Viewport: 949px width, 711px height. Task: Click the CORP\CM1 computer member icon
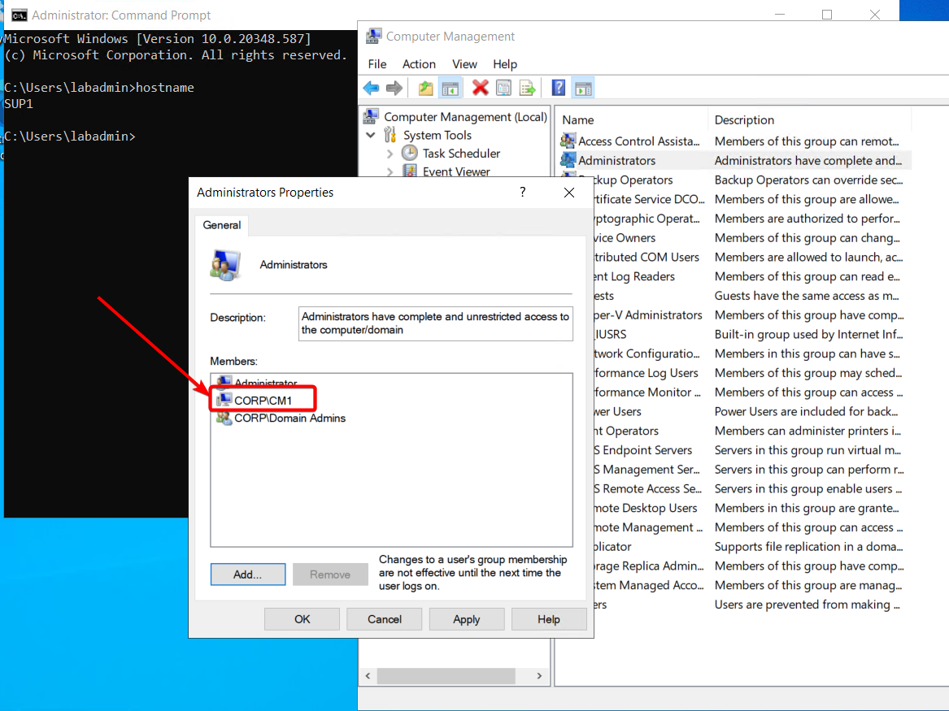click(x=224, y=400)
